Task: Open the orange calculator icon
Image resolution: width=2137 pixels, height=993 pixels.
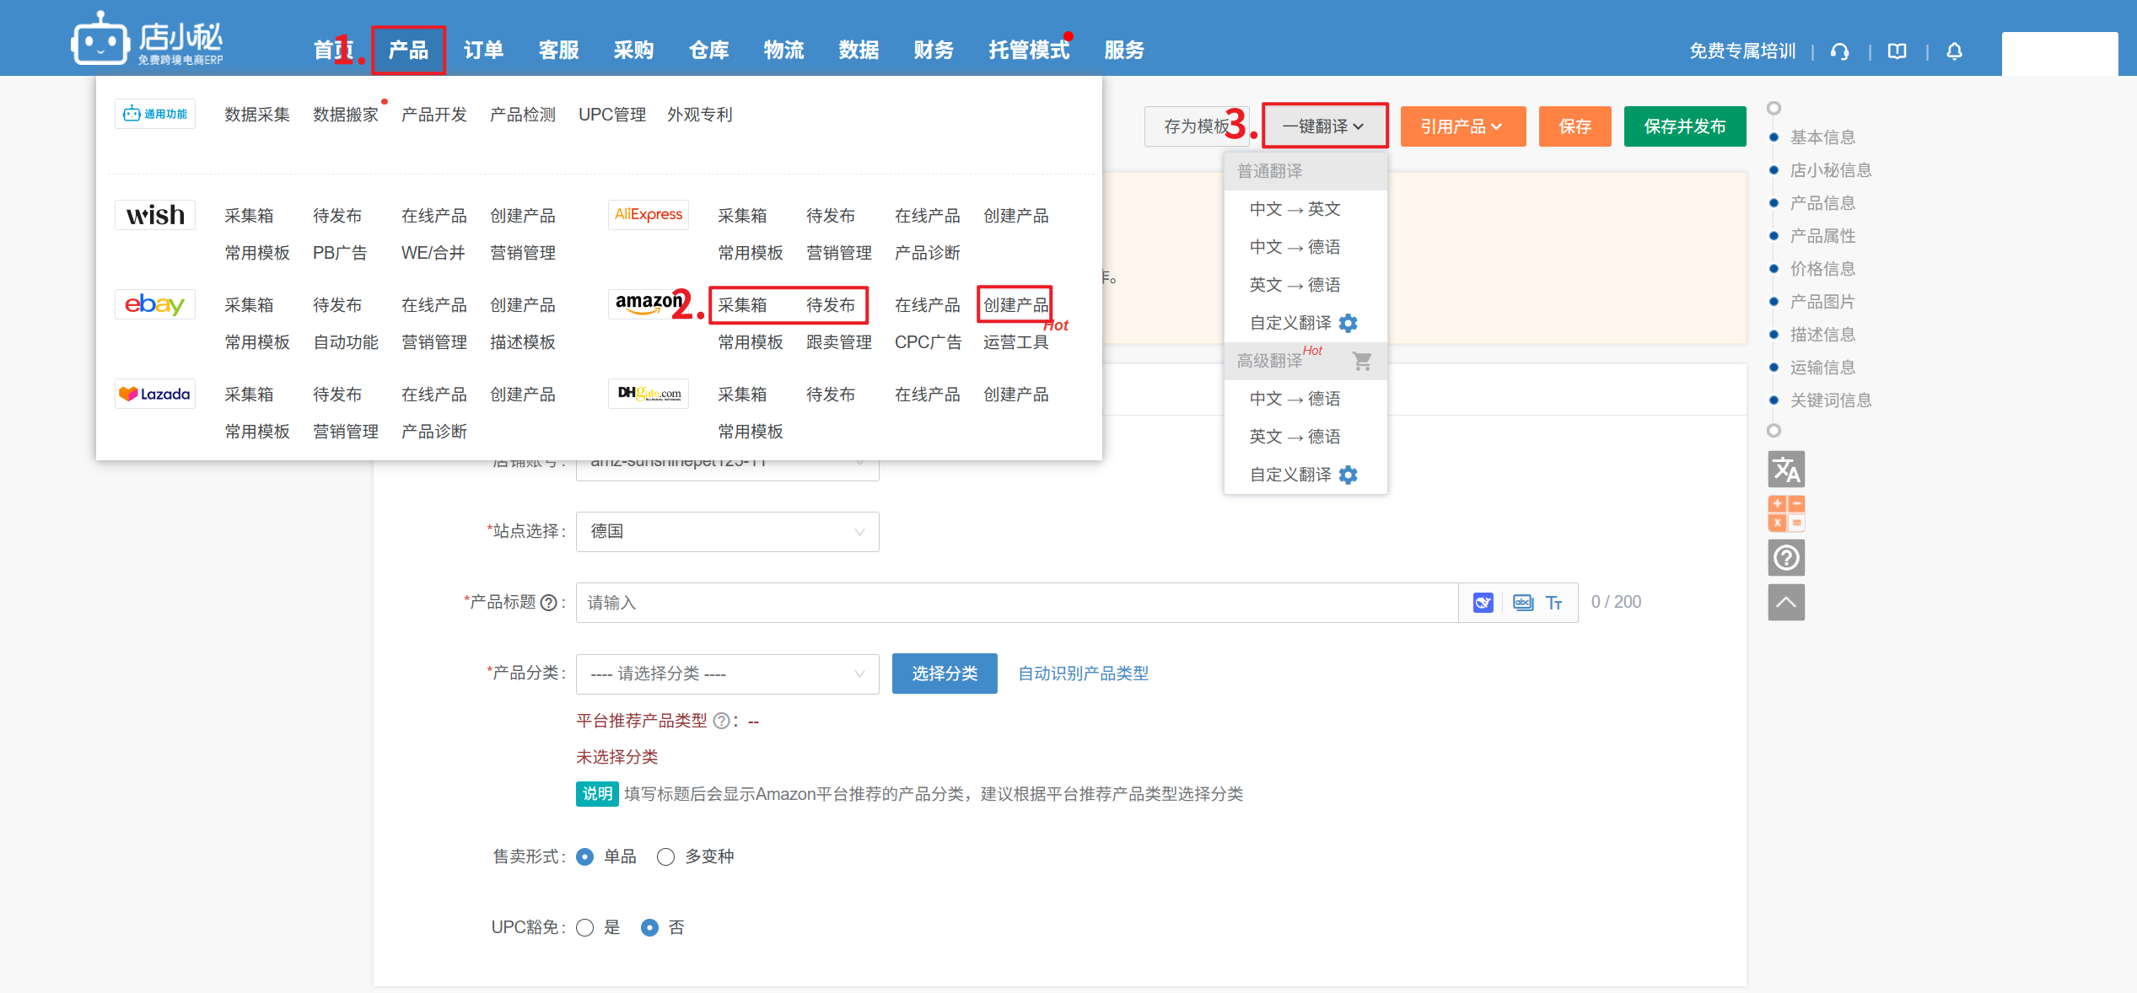Action: coord(1785,513)
